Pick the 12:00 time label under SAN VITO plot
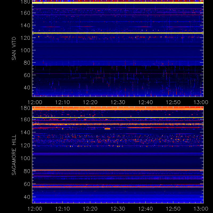The image size is (213, 213). tap(35, 102)
